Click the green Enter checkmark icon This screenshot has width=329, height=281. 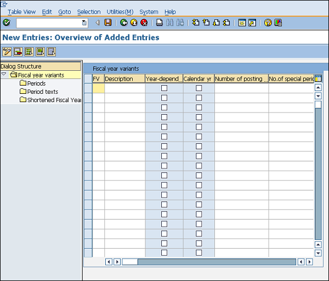[x=7, y=23]
